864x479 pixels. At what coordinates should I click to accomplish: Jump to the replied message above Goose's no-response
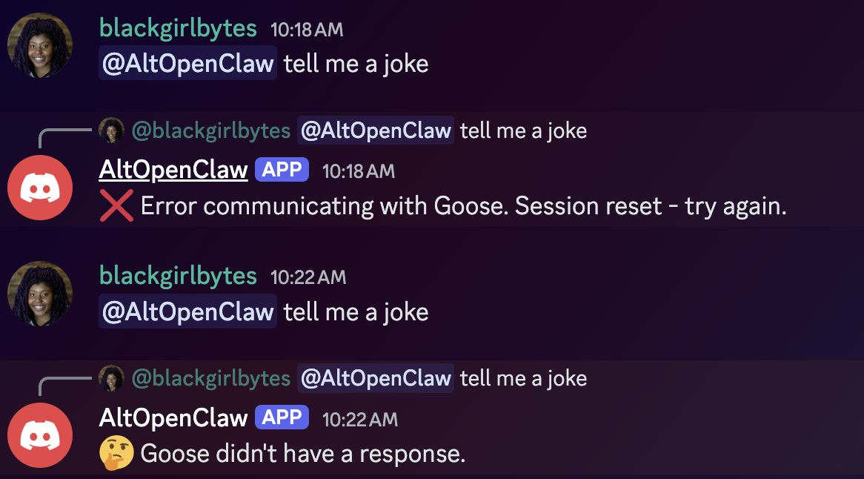tap(523, 378)
